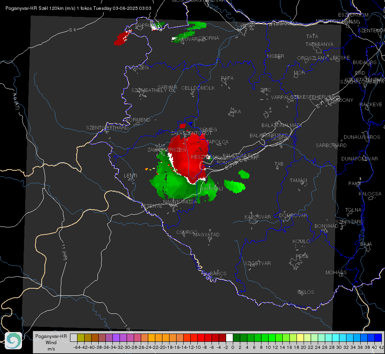The width and height of the screenshot is (385, 354).
Task: Click the DUNAUJVAROS city label
Action: point(362,137)
